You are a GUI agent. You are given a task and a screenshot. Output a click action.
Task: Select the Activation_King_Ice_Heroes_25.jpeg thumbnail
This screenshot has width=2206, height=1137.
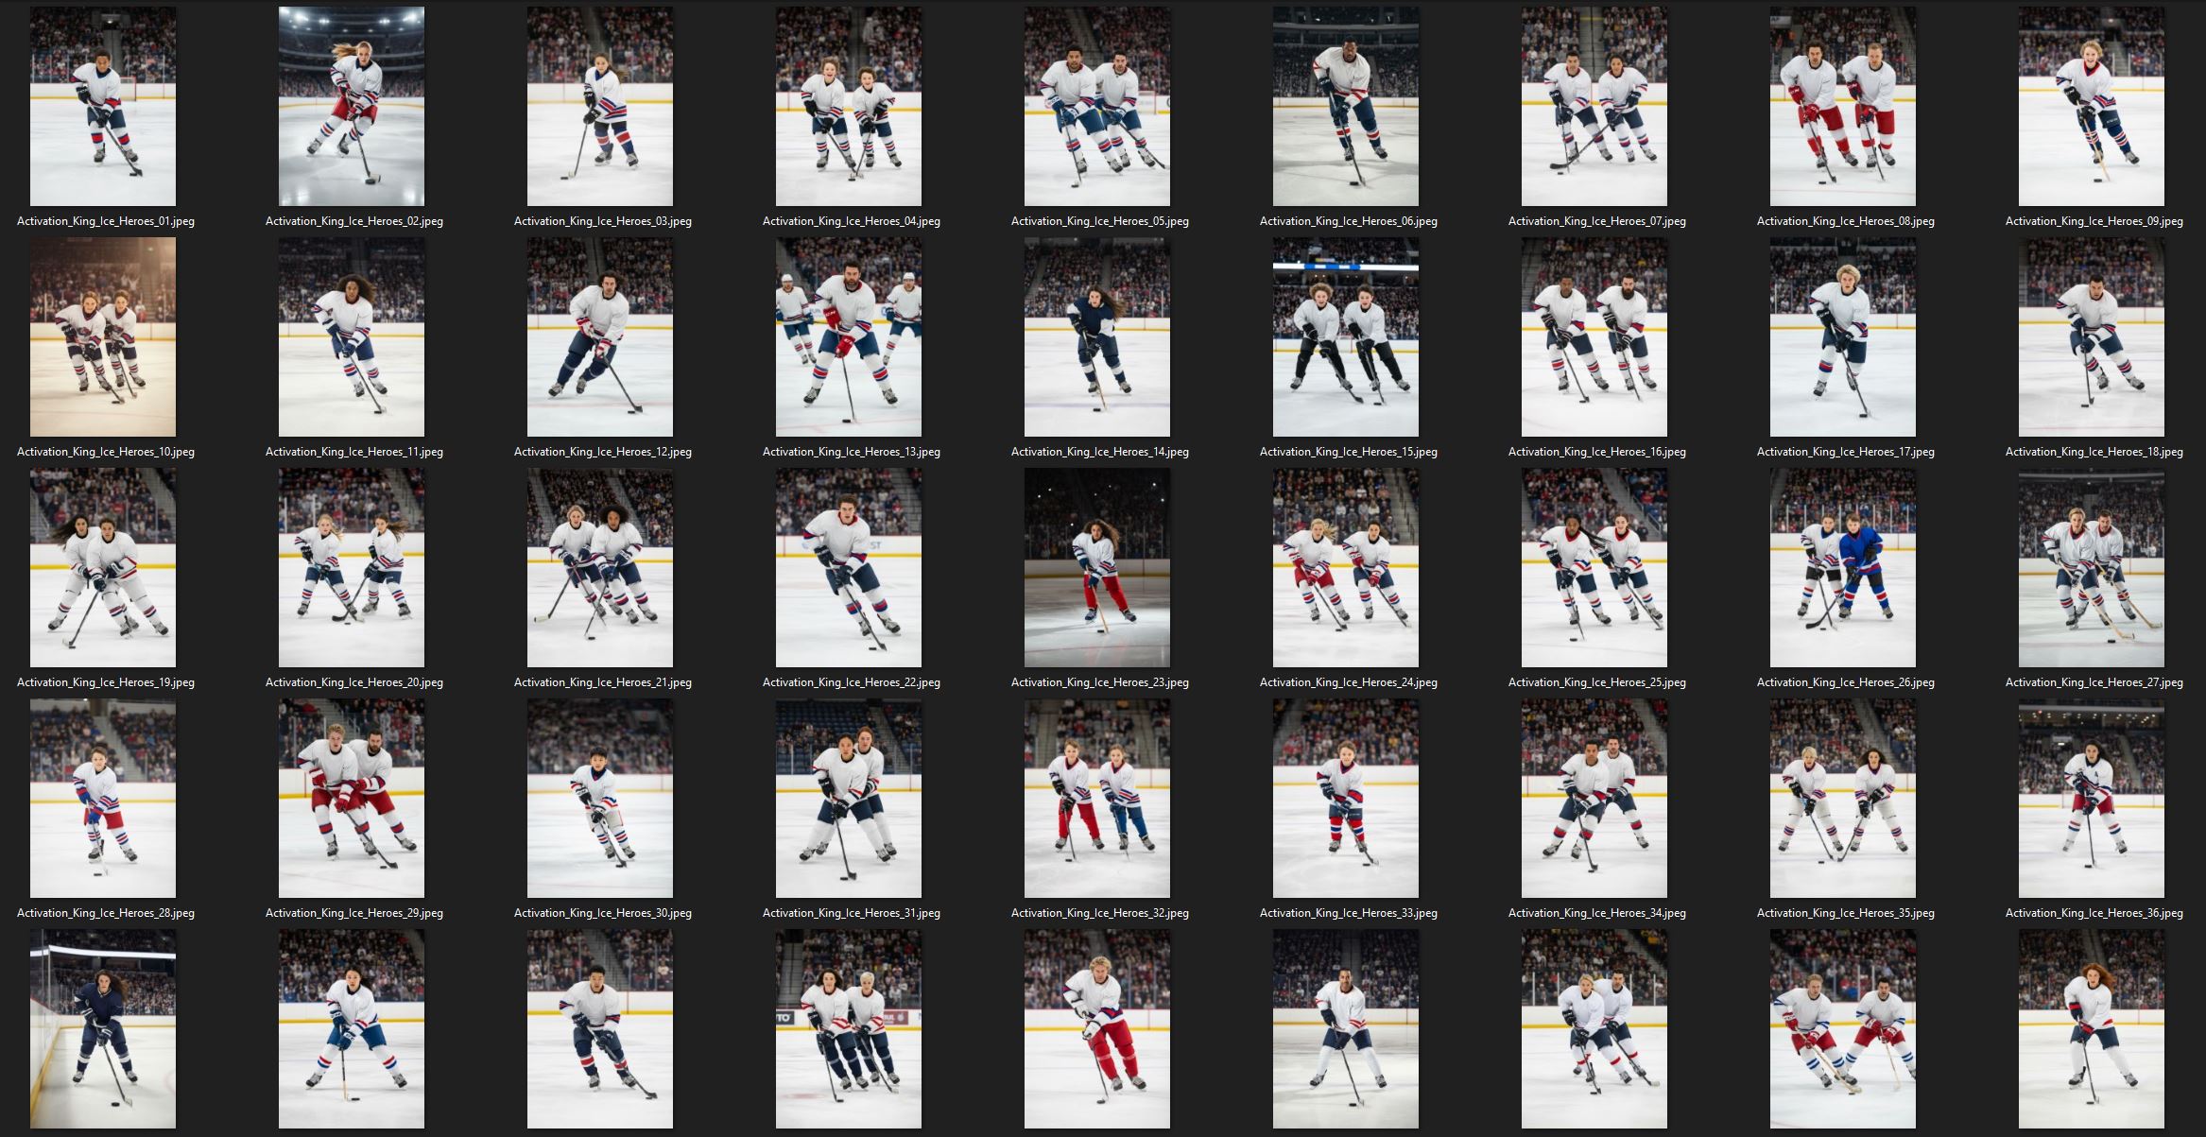tap(1594, 568)
